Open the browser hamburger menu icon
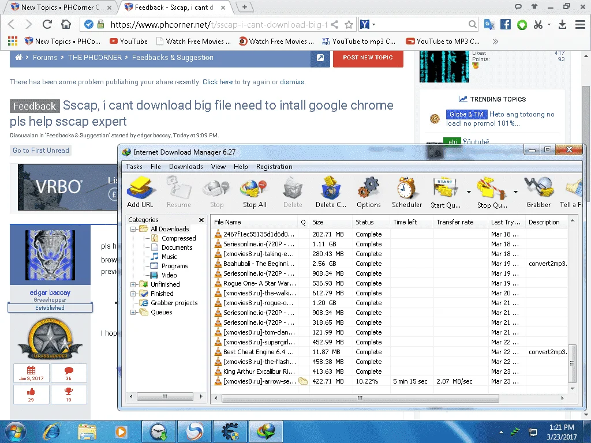 [580, 24]
